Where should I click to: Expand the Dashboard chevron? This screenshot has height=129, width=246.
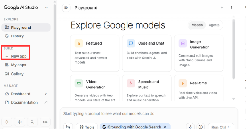(46, 94)
